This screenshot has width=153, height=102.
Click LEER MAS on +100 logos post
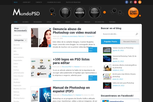click(x=93, y=78)
